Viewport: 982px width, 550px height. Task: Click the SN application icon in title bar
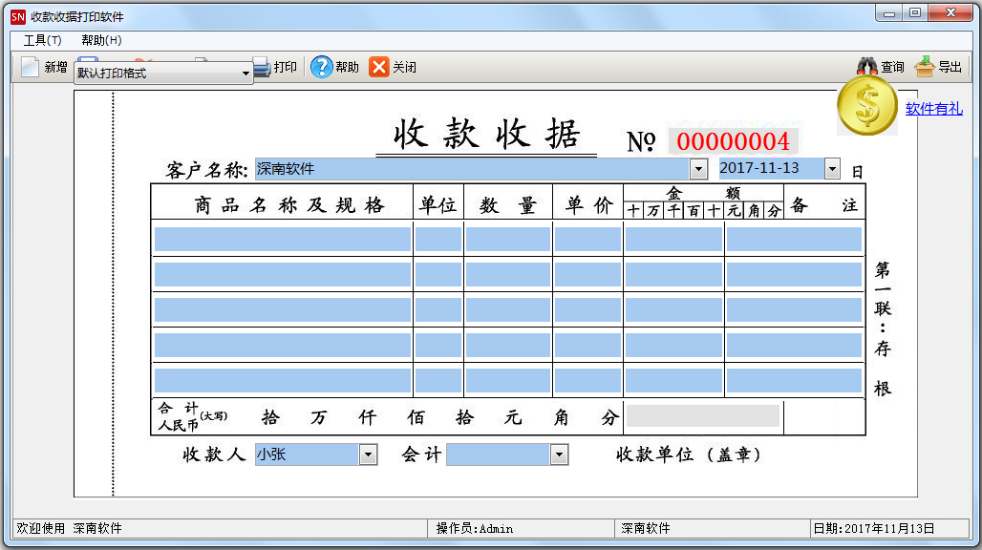[17, 16]
